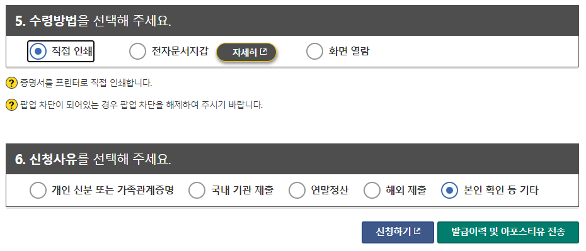Viewport: 586px width, 251px height.
Task: Click the 5. 수령방법 section header
Action: click(292, 21)
